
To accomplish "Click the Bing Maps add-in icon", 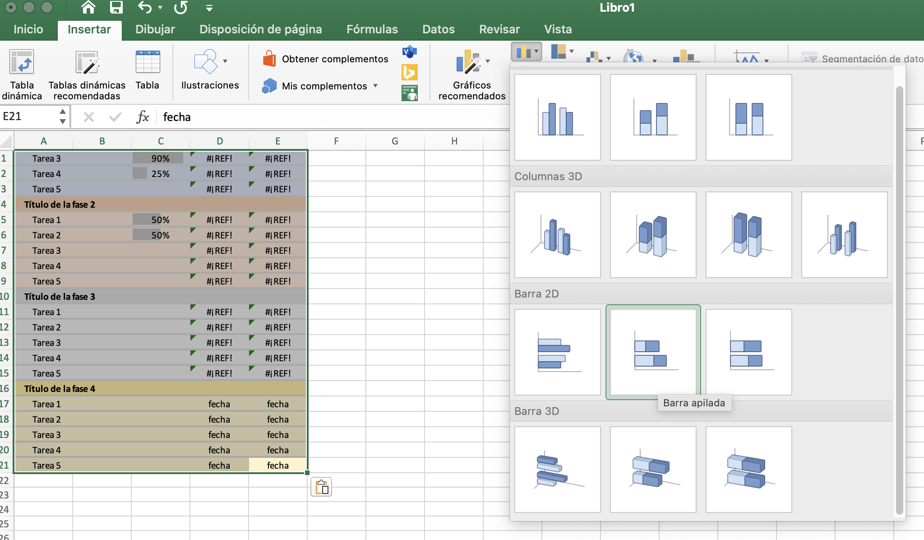I will tap(410, 72).
